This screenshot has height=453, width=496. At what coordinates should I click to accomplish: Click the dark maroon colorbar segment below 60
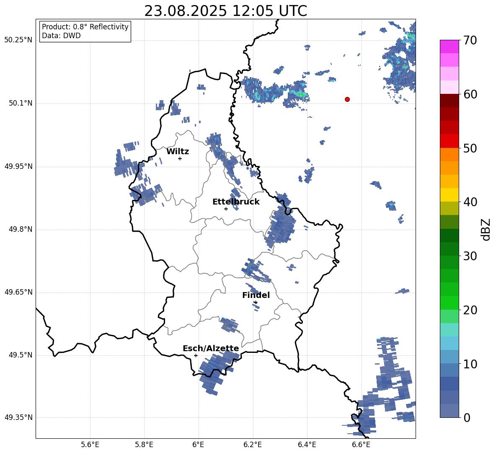pos(449,101)
